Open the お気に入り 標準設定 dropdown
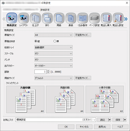130x131 pixels. click(56, 120)
